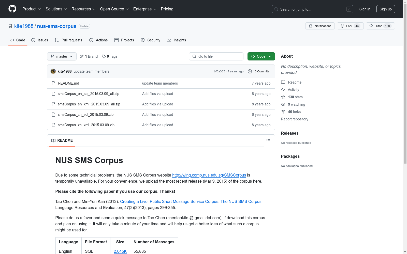Click file icon for smsCorpus_en_sql_2015.03.09_all.zip
This screenshot has width=407, height=254.
[x=53, y=94]
